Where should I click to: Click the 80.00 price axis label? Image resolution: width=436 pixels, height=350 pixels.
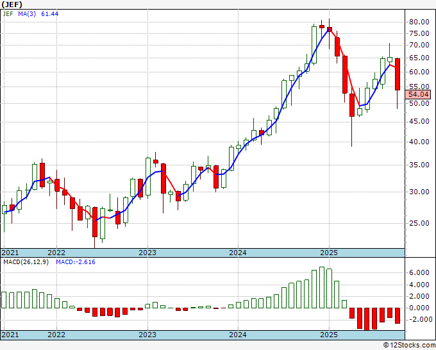point(419,22)
